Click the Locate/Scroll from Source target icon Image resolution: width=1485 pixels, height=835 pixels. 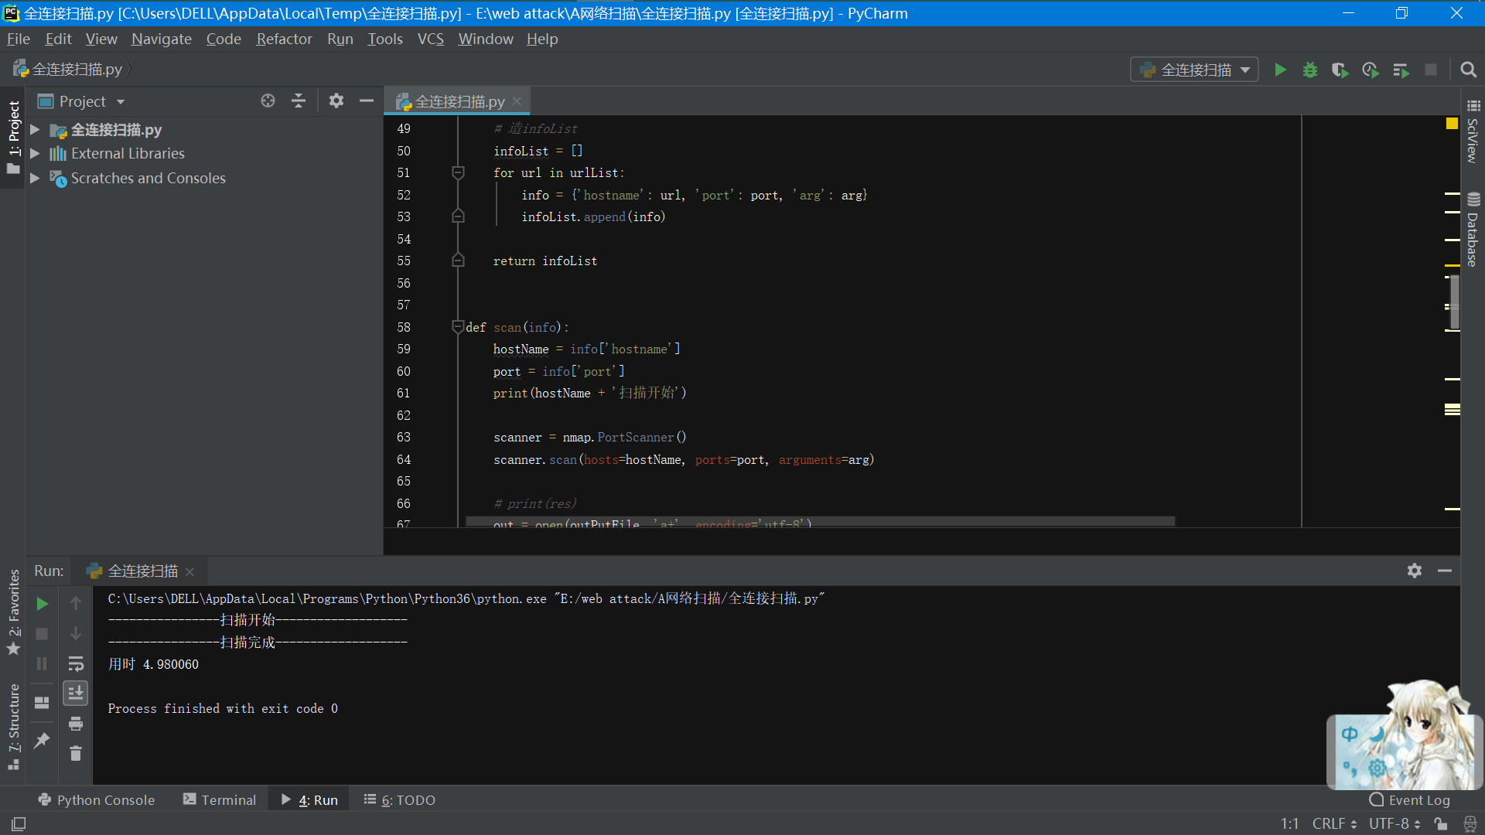coord(268,101)
